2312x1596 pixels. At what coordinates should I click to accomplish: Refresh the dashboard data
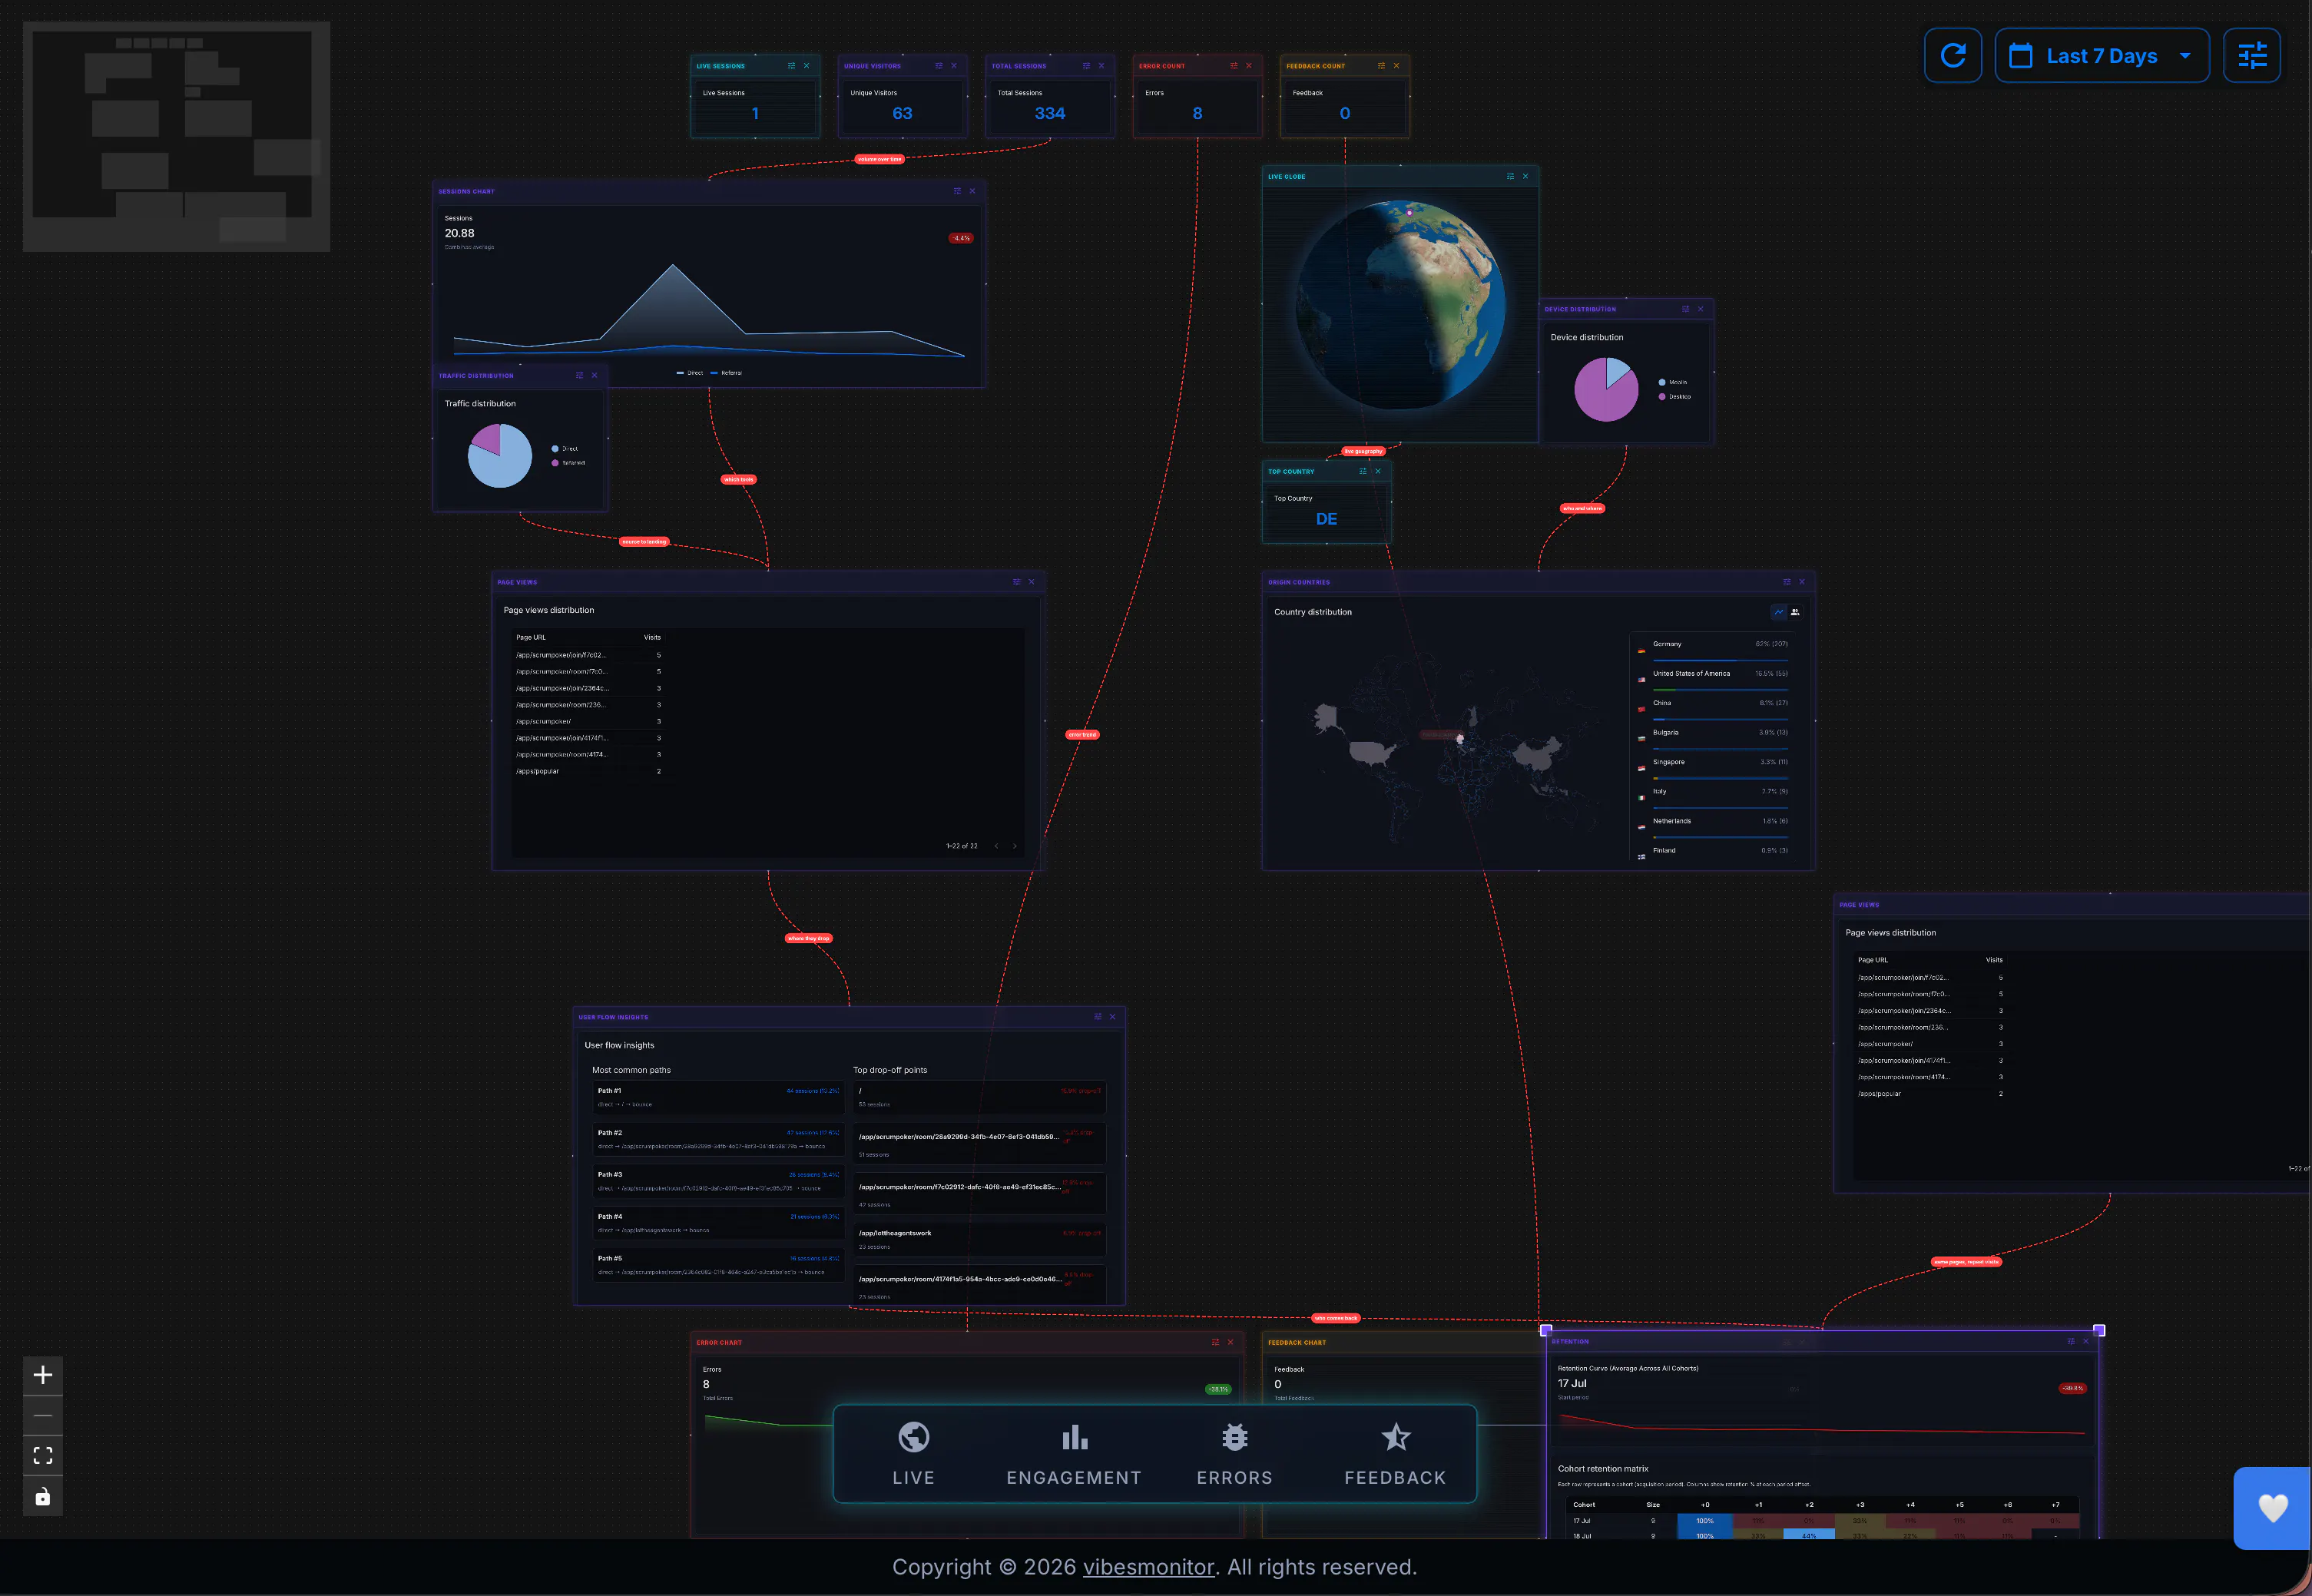1952,55
